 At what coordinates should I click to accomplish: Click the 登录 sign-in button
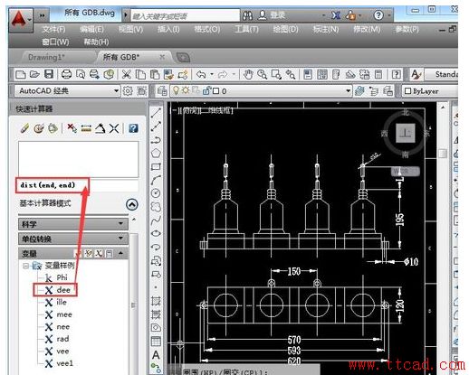pos(272,15)
